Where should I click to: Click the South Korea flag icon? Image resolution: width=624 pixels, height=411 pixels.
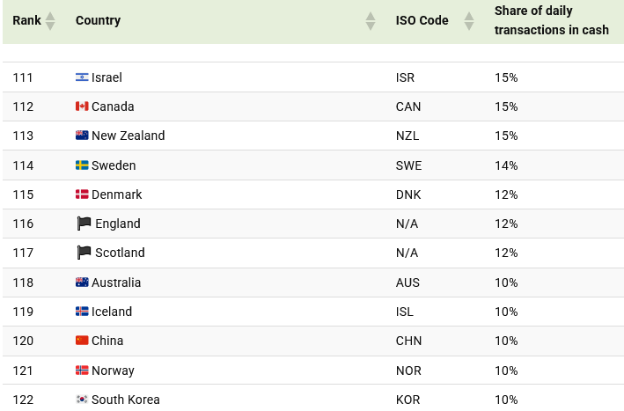point(82,400)
